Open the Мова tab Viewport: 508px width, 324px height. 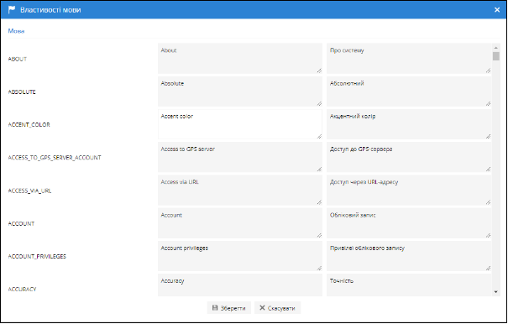[16, 31]
